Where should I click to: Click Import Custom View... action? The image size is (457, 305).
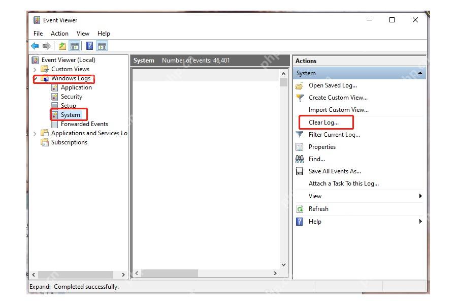(338, 110)
